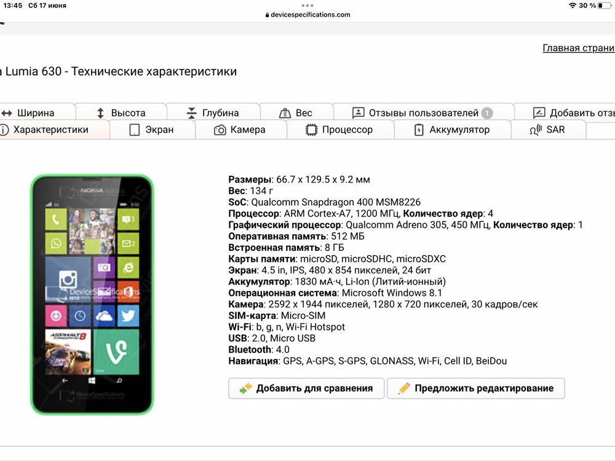
Task: Click the Lumia 630 phone image
Action: (92, 295)
